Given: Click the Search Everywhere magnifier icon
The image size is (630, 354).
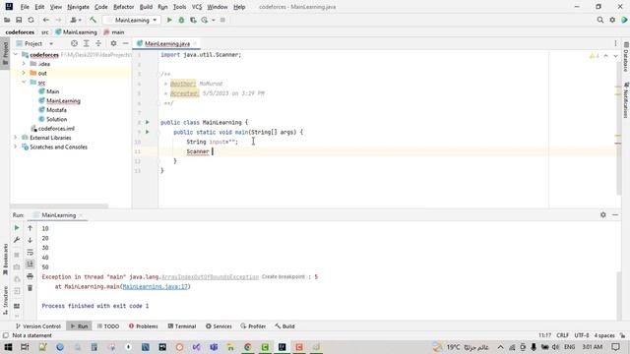Looking at the screenshot, I should pyautogui.click(x=599, y=20).
